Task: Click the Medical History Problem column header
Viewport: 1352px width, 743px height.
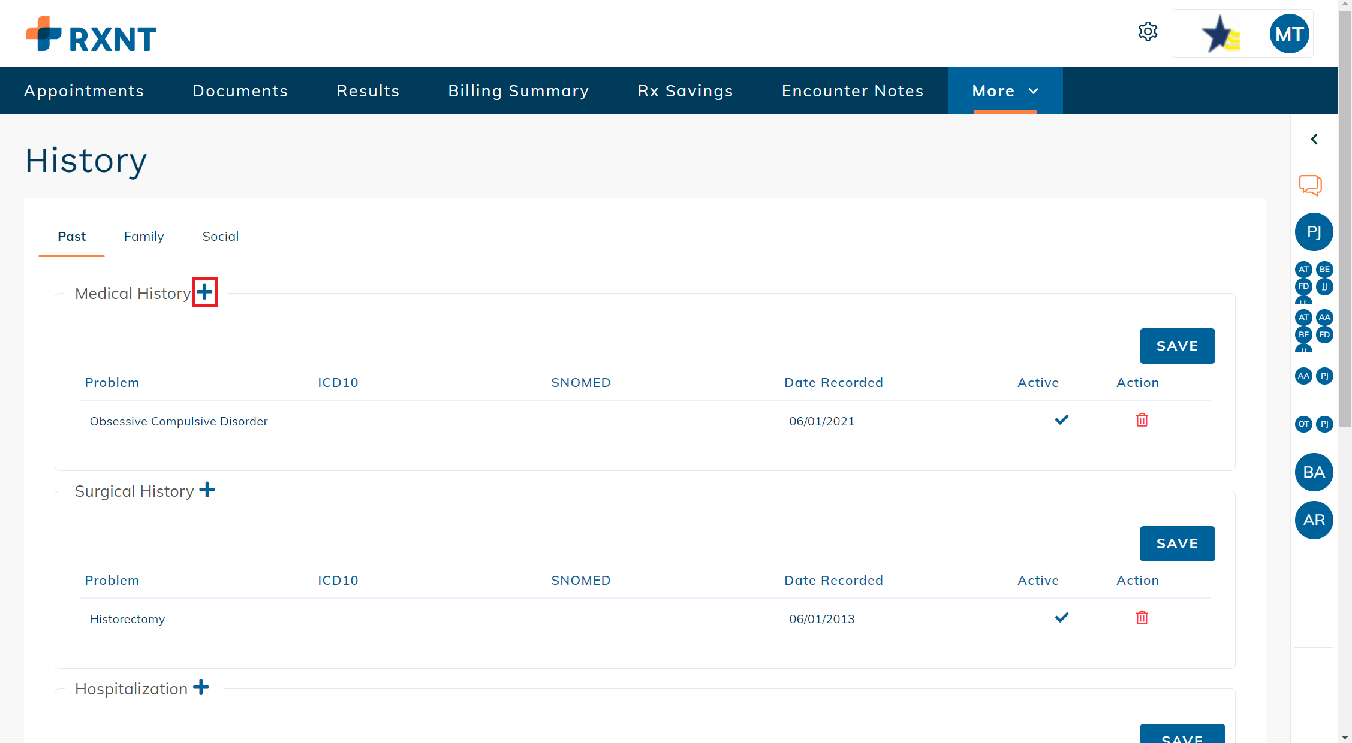Action: point(112,383)
